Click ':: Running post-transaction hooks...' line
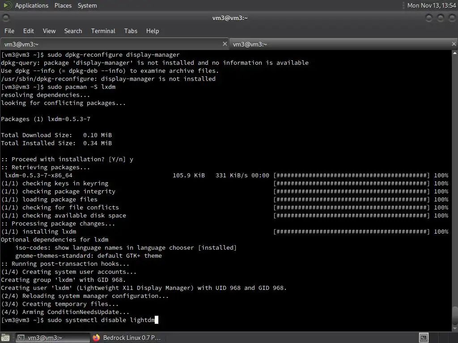Image resolution: width=458 pixels, height=343 pixels. [x=65, y=264]
